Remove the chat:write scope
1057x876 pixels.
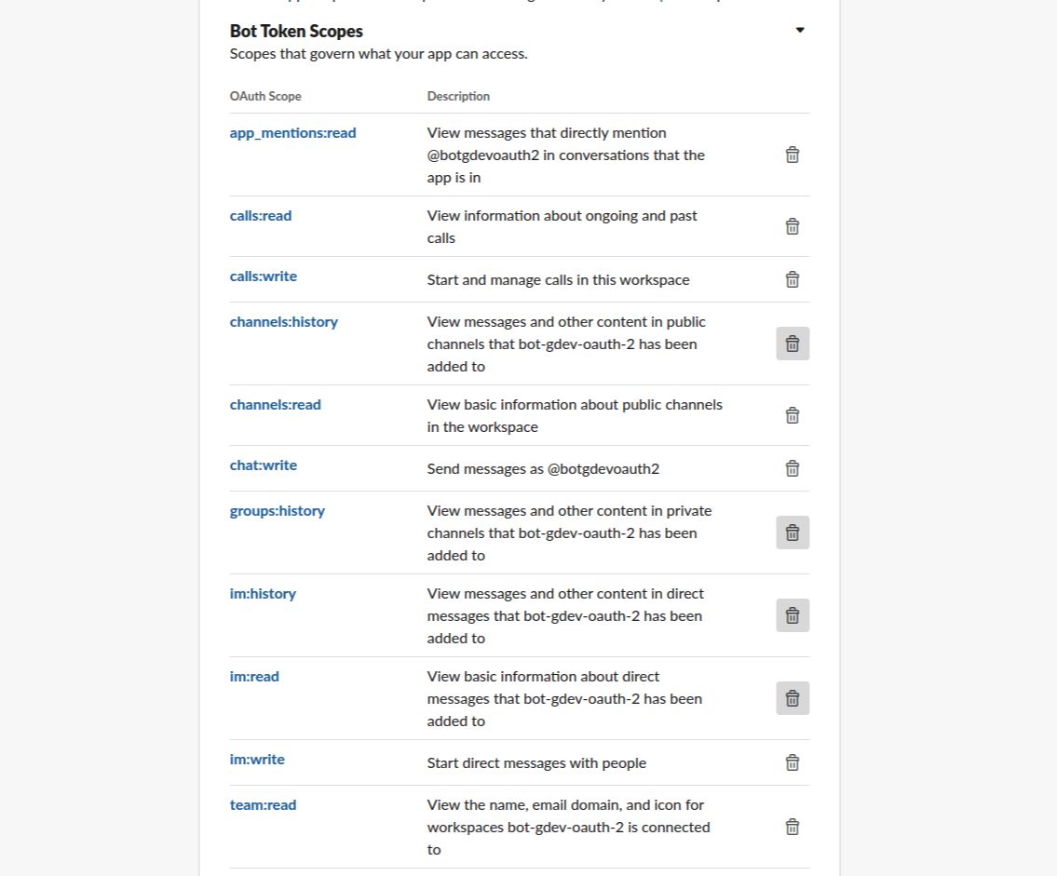[793, 468]
